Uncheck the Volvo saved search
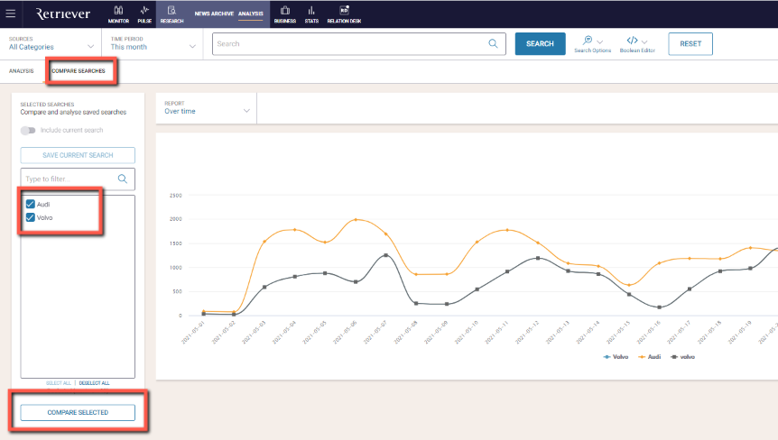The height and width of the screenshot is (440, 778). (x=31, y=217)
